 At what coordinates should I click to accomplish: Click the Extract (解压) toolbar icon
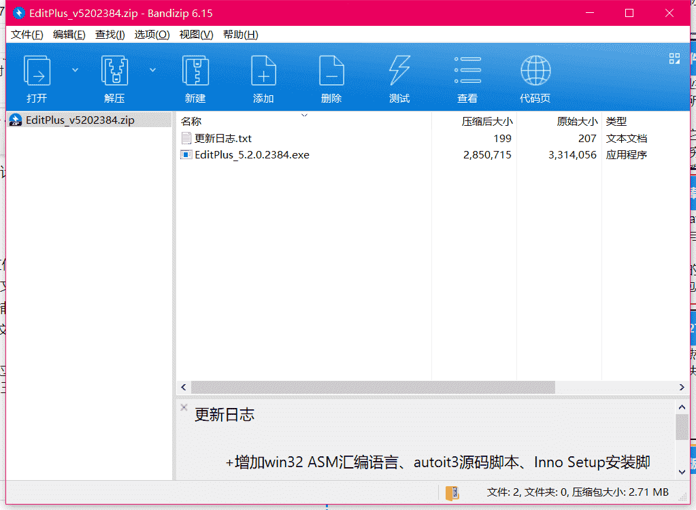(114, 71)
